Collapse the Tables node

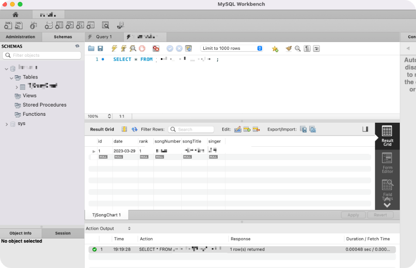pyautogui.click(x=12, y=78)
